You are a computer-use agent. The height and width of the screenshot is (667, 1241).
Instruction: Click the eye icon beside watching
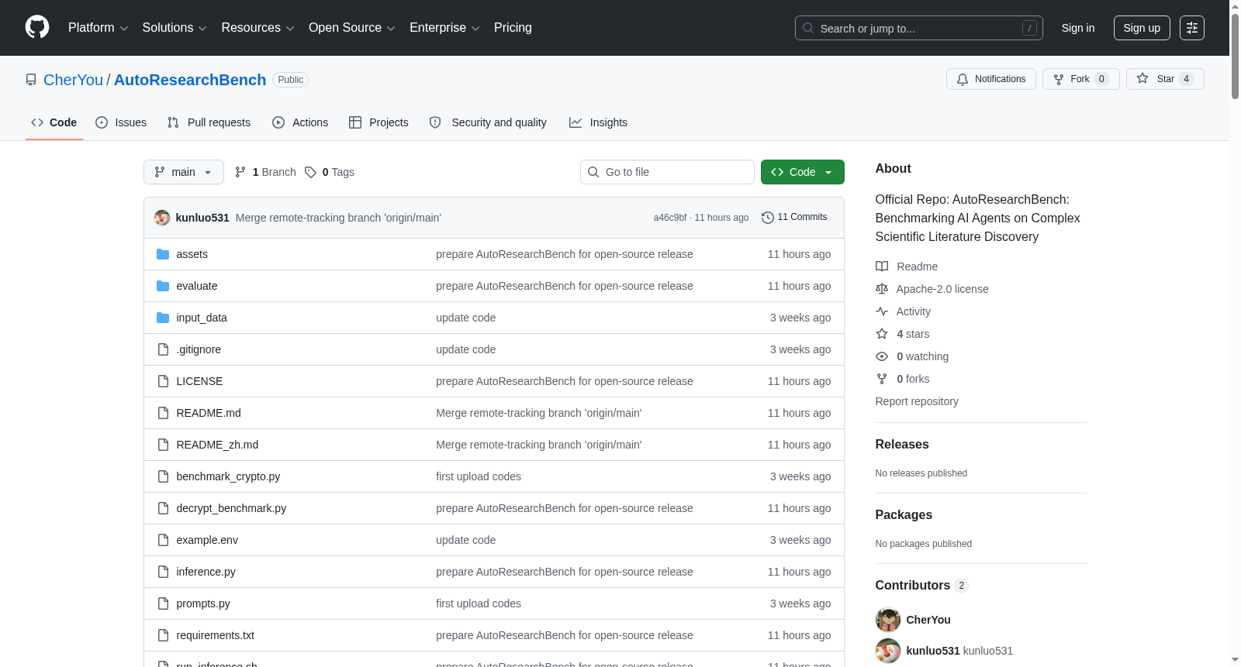pos(882,356)
